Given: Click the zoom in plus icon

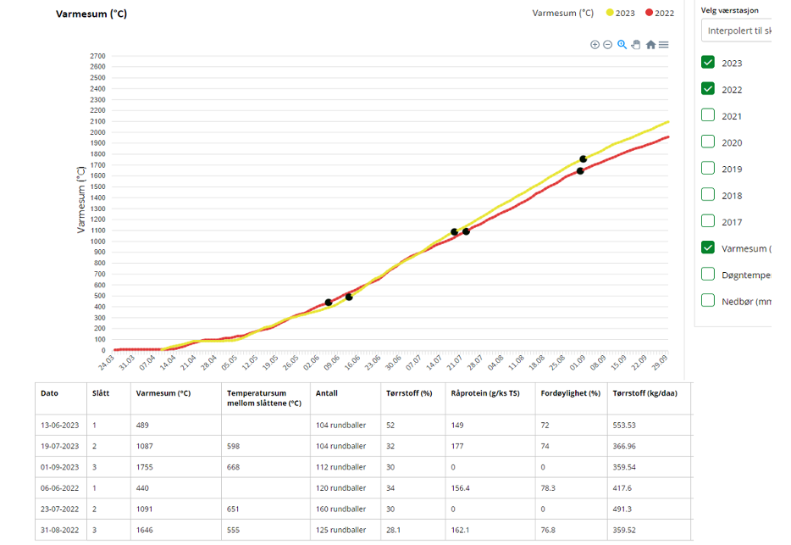Looking at the screenshot, I should tap(595, 45).
